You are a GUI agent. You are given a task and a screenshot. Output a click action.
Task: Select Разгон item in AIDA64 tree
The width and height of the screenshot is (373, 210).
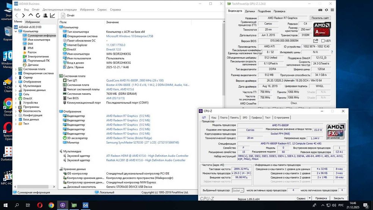click(x=32, y=52)
